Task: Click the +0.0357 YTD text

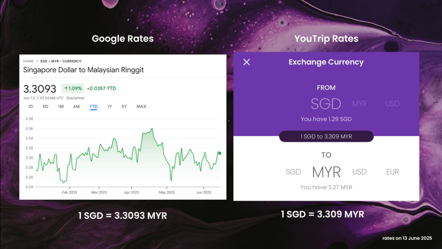Action: 101,88
